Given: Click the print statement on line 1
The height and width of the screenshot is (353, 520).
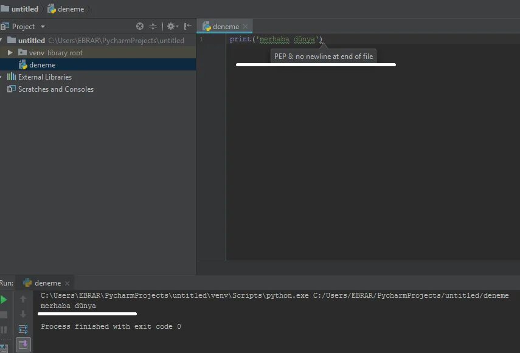Looking at the screenshot, I should point(276,39).
